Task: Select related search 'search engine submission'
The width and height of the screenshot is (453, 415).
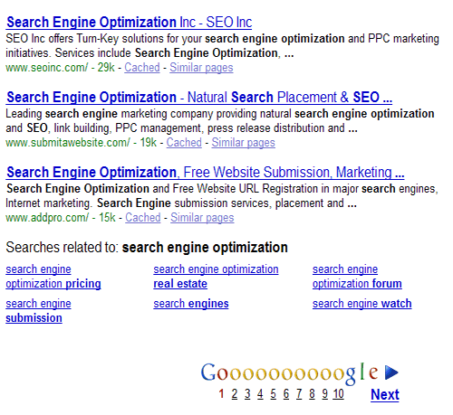Action: pyautogui.click(x=38, y=311)
